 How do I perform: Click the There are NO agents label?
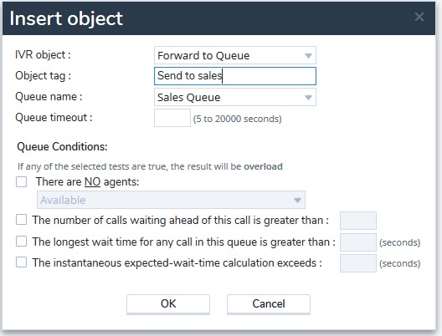click(x=87, y=181)
